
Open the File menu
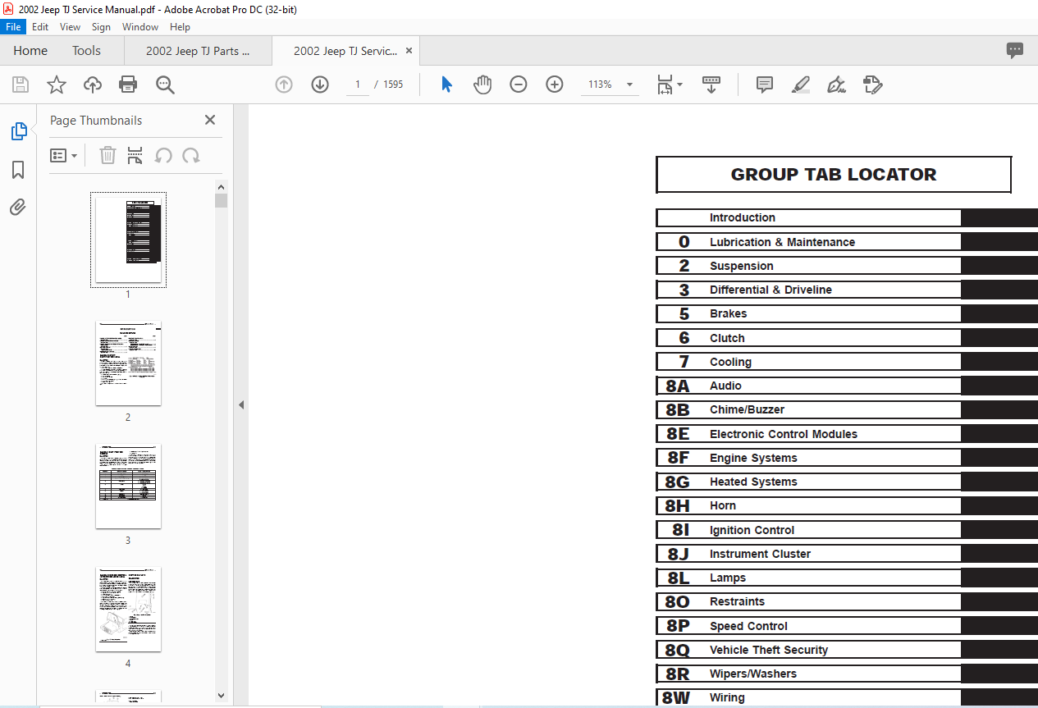click(x=13, y=27)
